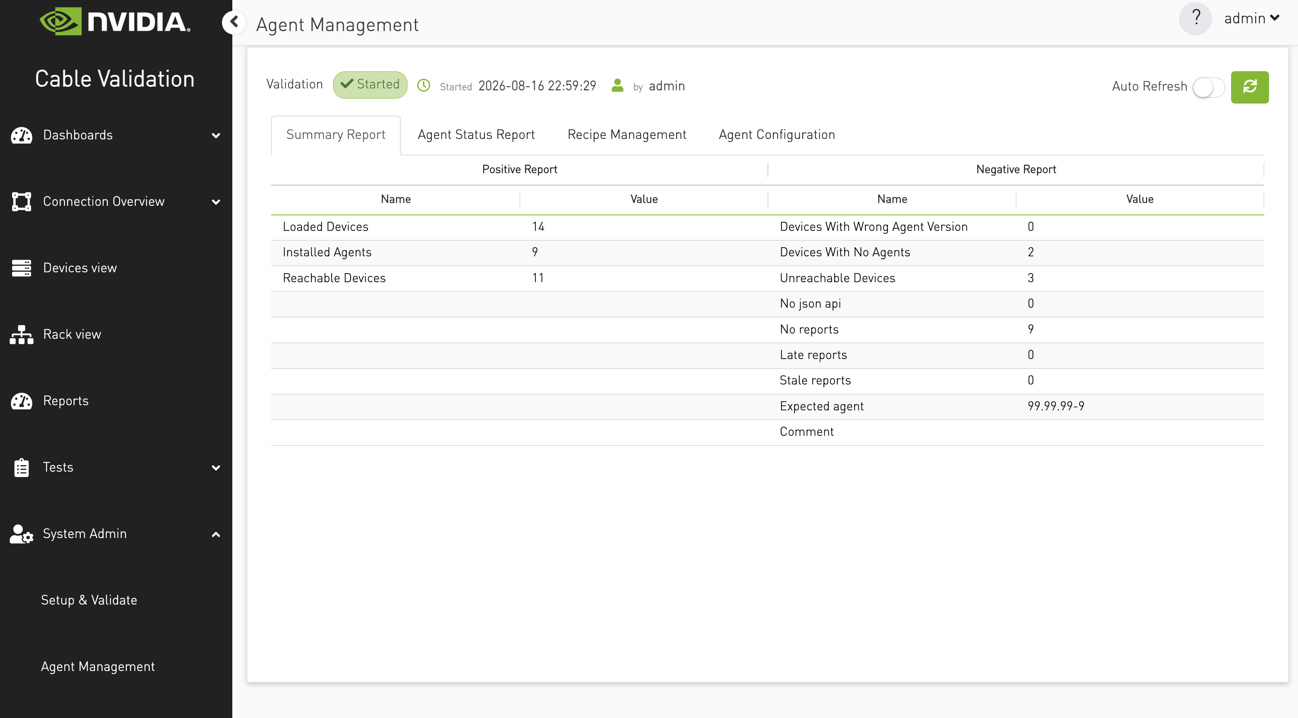
Task: Click the Agent Management page title
Action: tap(338, 24)
